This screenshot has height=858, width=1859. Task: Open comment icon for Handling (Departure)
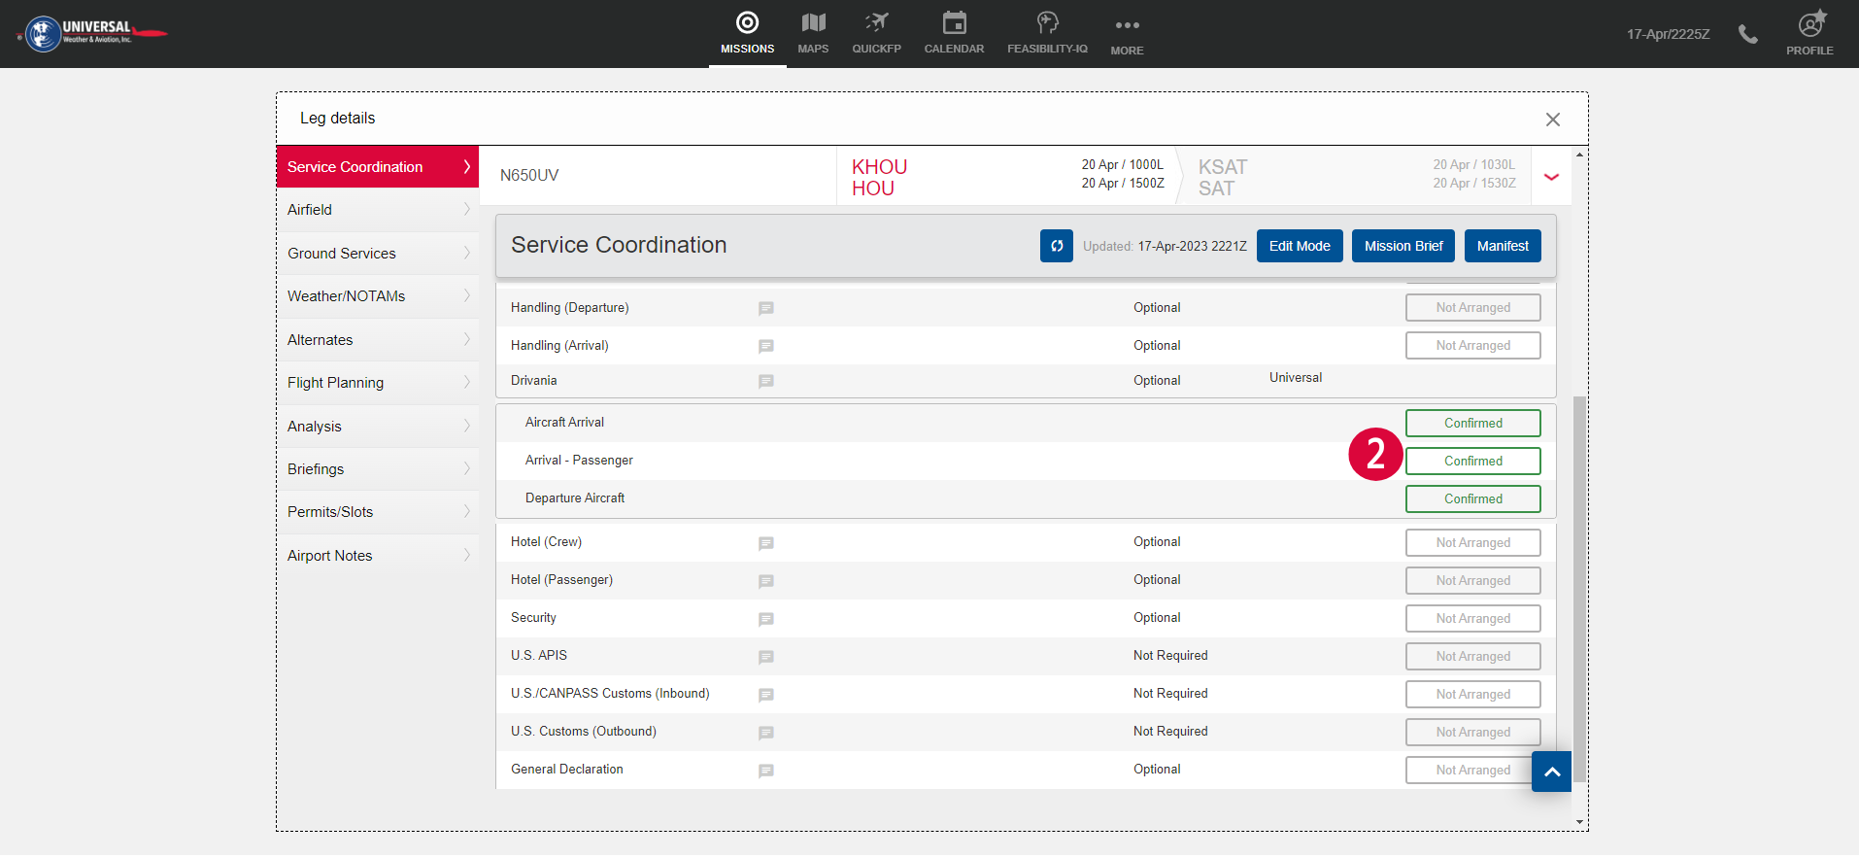765,308
